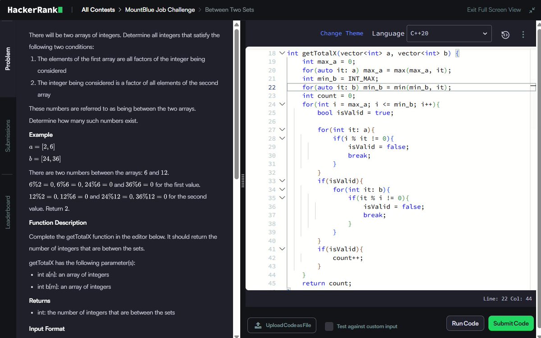Click the problem description scrollbar thumb
This screenshot has height=338, width=541.
click(236, 104)
